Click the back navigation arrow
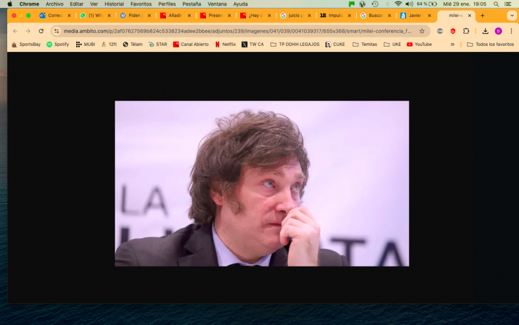This screenshot has width=519, height=325. pyautogui.click(x=16, y=31)
